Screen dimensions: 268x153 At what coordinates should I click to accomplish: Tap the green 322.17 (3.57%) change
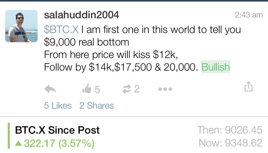click(x=59, y=143)
